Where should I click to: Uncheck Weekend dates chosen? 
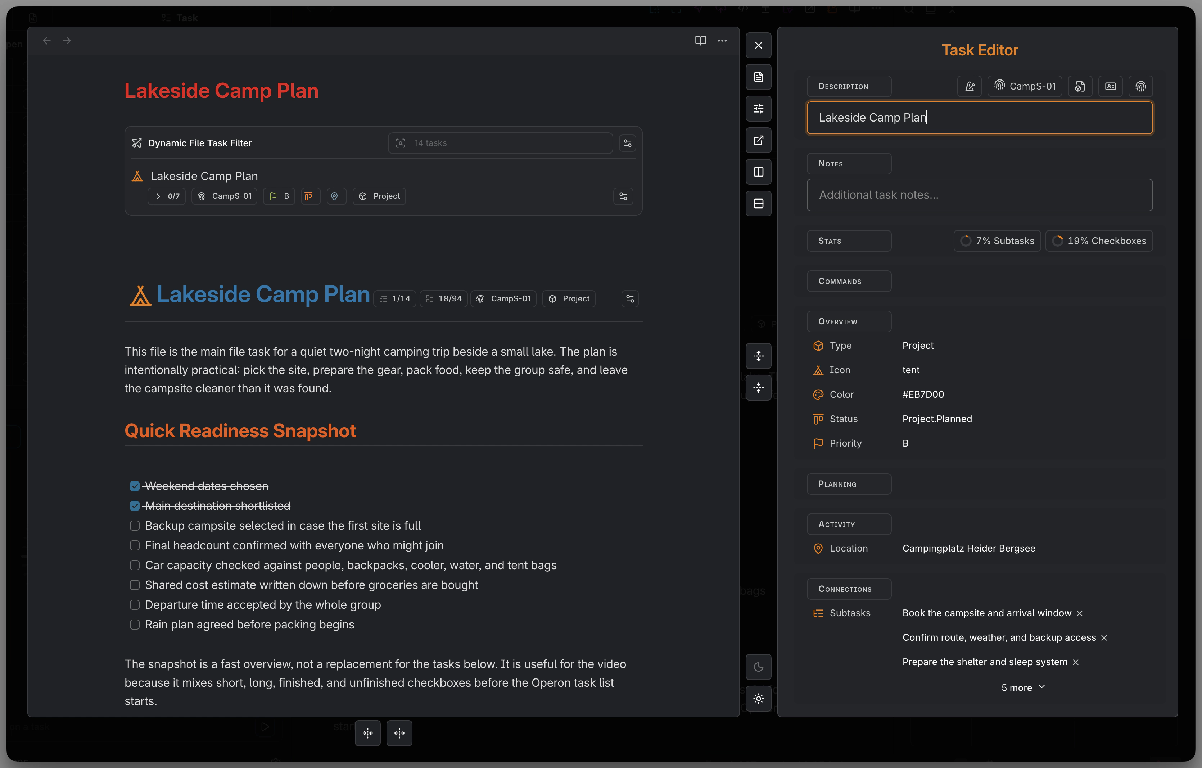click(x=134, y=486)
